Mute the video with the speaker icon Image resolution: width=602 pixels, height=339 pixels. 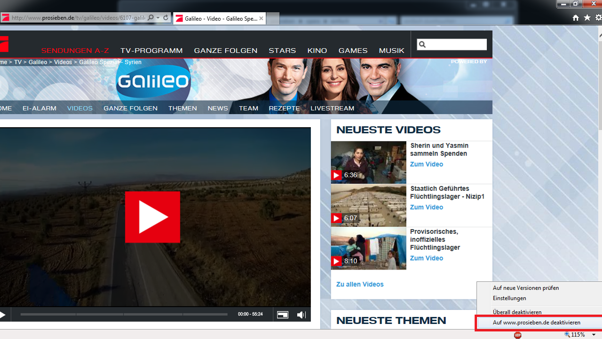[301, 315]
